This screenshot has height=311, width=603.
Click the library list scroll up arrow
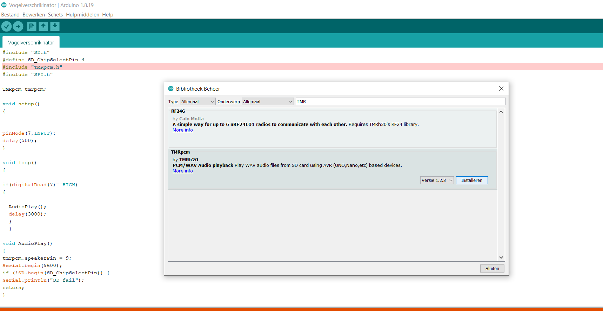pyautogui.click(x=501, y=112)
